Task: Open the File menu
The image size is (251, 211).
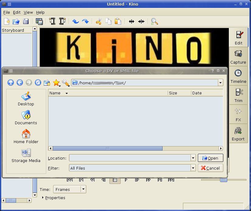Action: click(x=7, y=12)
